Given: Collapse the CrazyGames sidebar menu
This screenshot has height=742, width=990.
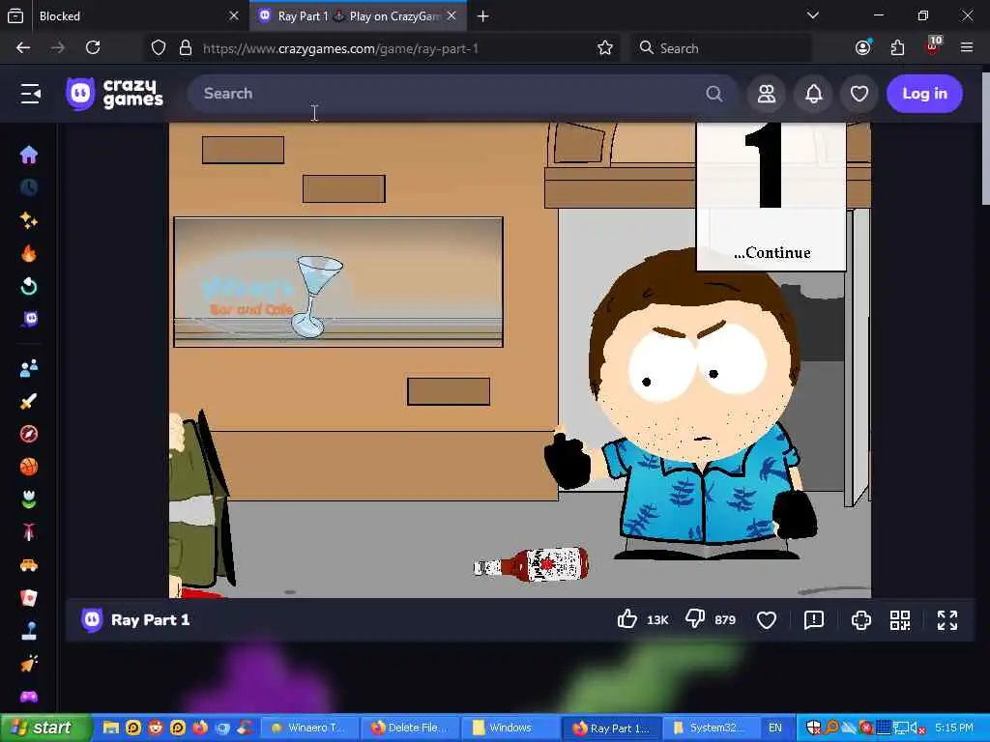Looking at the screenshot, I should coord(30,94).
